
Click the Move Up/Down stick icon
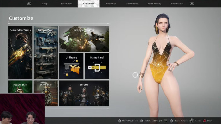[120, 121]
